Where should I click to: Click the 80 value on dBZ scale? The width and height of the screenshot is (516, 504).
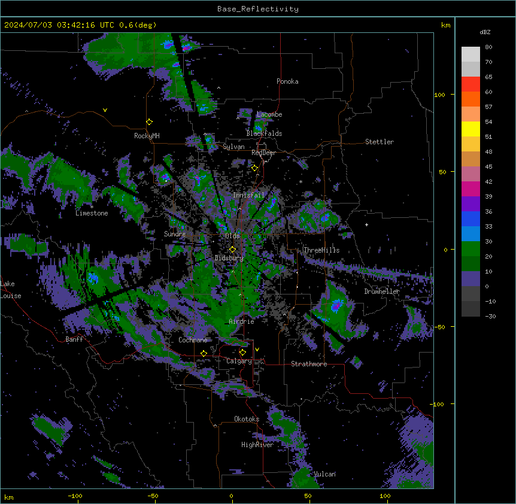[x=488, y=47]
